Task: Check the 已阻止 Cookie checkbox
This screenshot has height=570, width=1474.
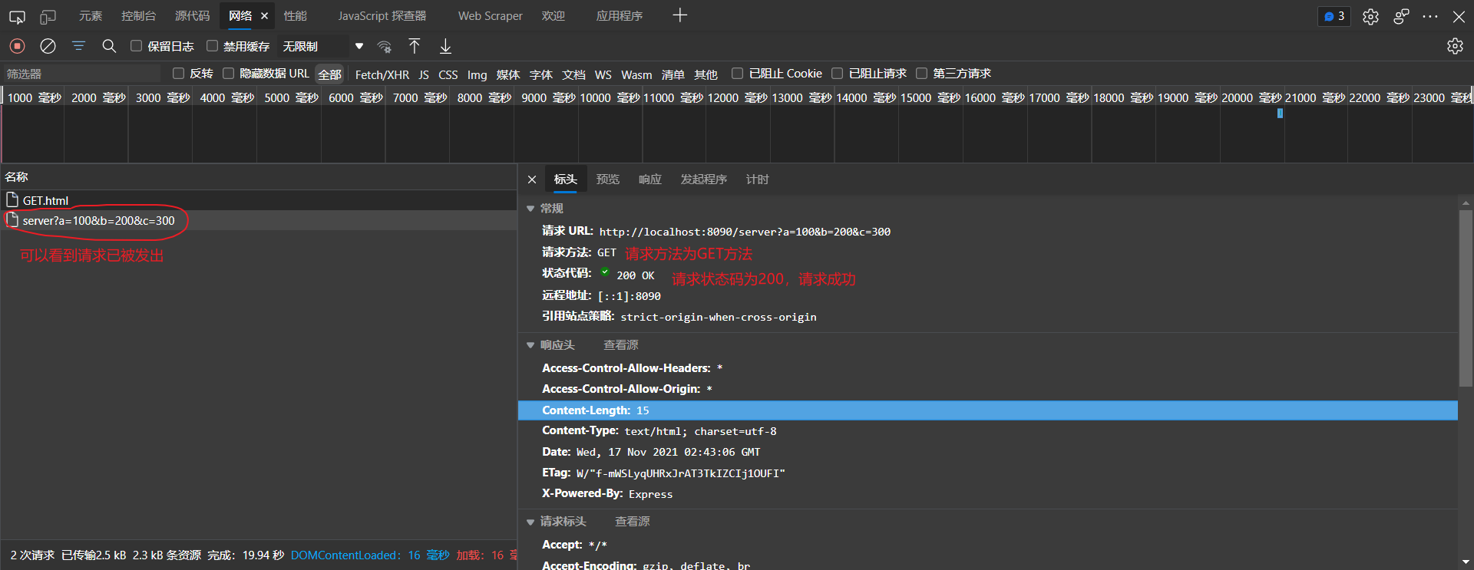Action: click(x=737, y=74)
